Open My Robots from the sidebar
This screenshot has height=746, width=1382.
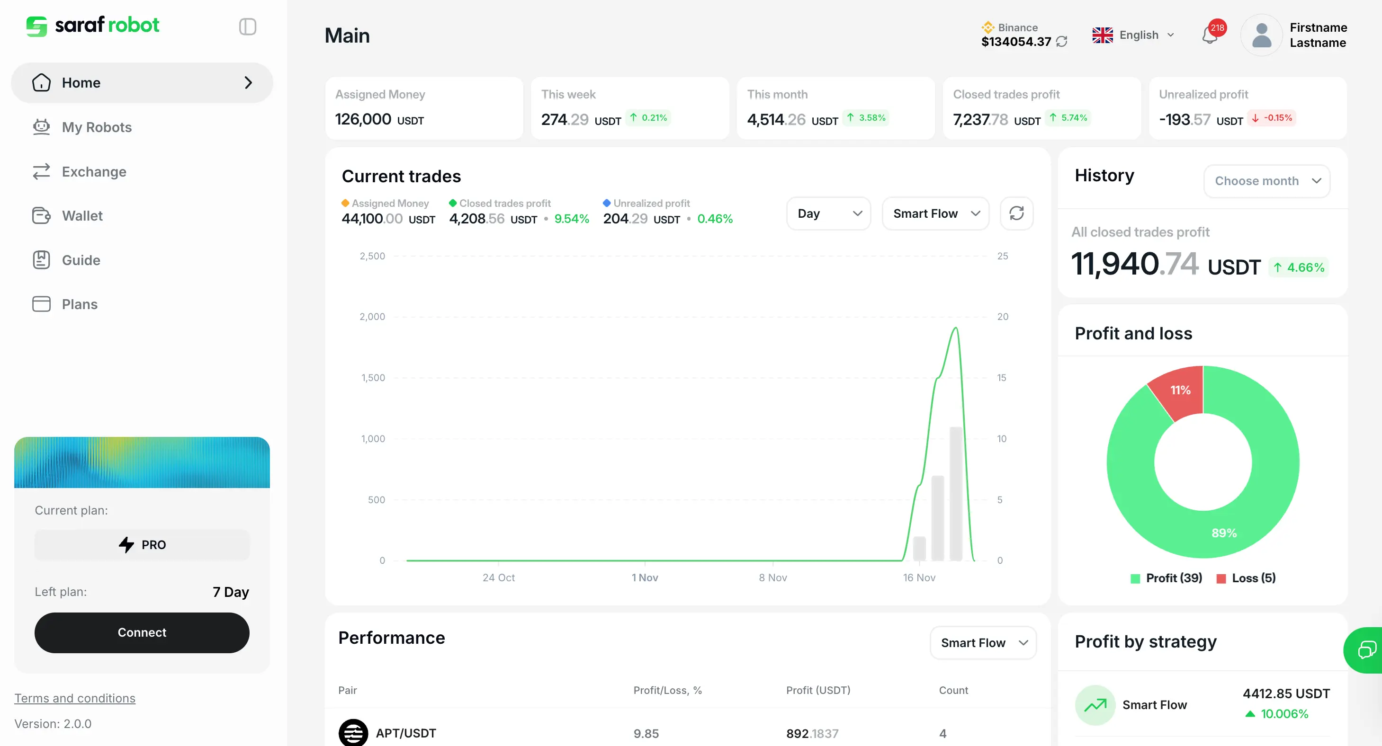point(97,127)
